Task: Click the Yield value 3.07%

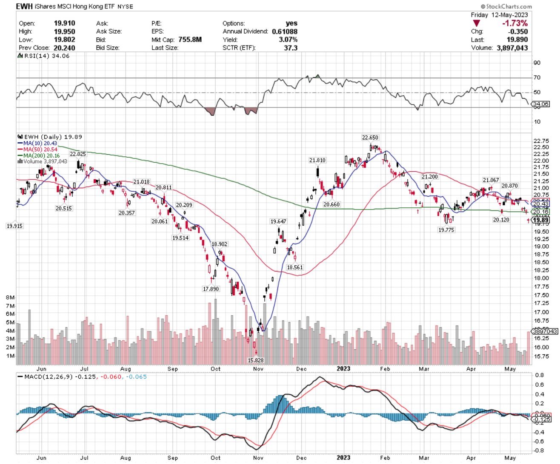Action: coord(288,40)
